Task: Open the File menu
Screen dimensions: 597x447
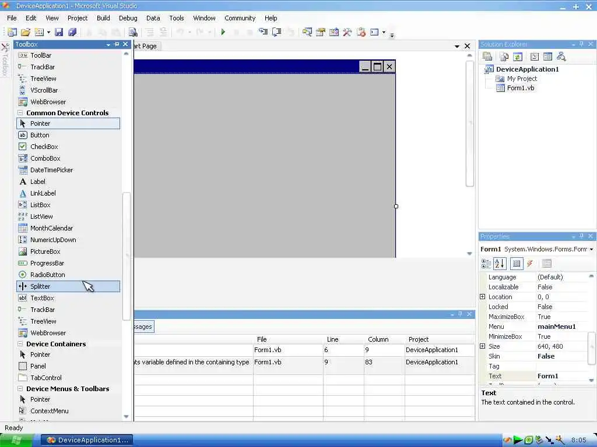Action: click(x=12, y=18)
